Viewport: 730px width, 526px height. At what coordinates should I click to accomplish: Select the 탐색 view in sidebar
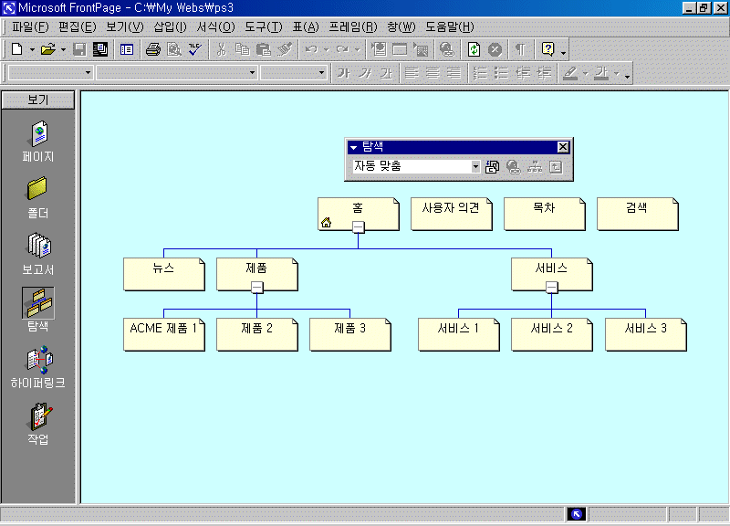pyautogui.click(x=38, y=310)
